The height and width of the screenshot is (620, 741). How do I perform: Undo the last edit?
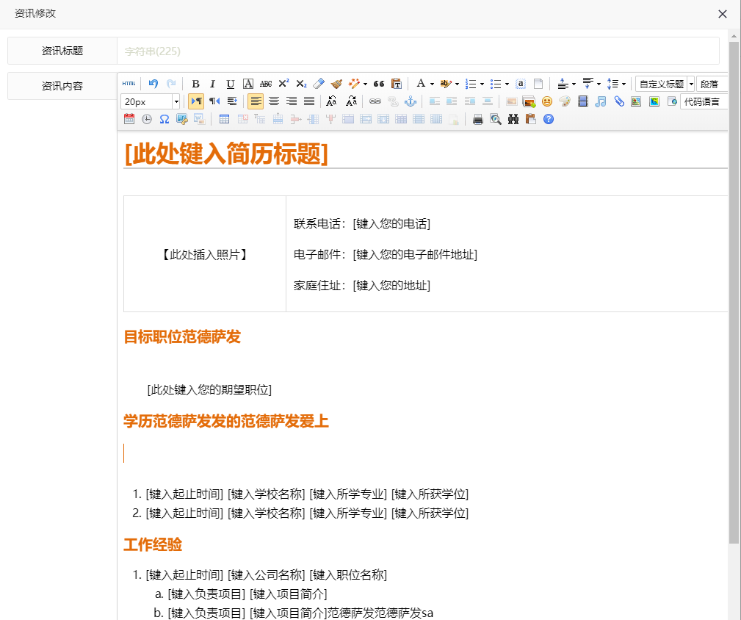click(153, 84)
